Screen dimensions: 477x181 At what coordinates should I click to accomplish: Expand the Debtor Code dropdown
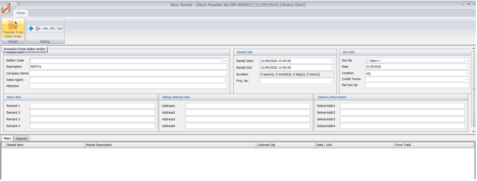coord(225,61)
